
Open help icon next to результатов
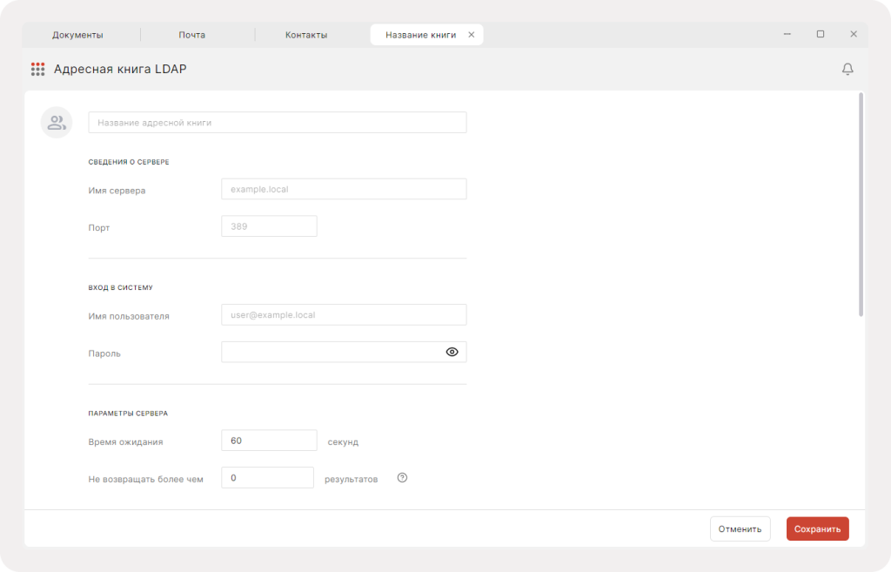402,478
